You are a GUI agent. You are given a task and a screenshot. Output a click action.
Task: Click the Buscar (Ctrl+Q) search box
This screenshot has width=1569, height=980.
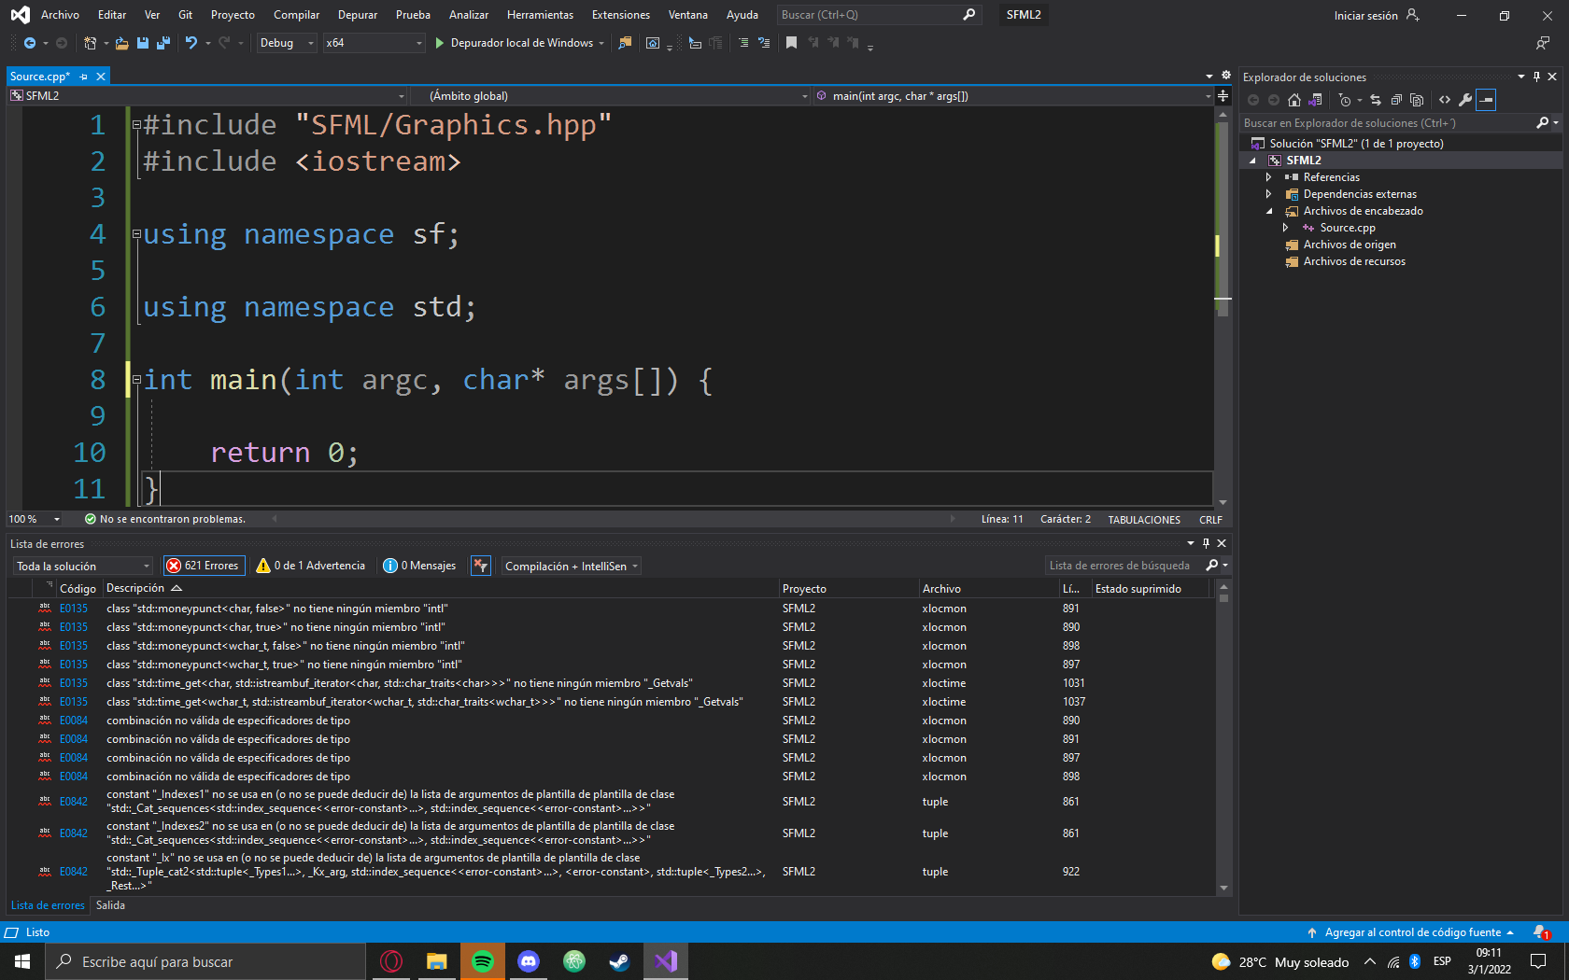(x=878, y=15)
